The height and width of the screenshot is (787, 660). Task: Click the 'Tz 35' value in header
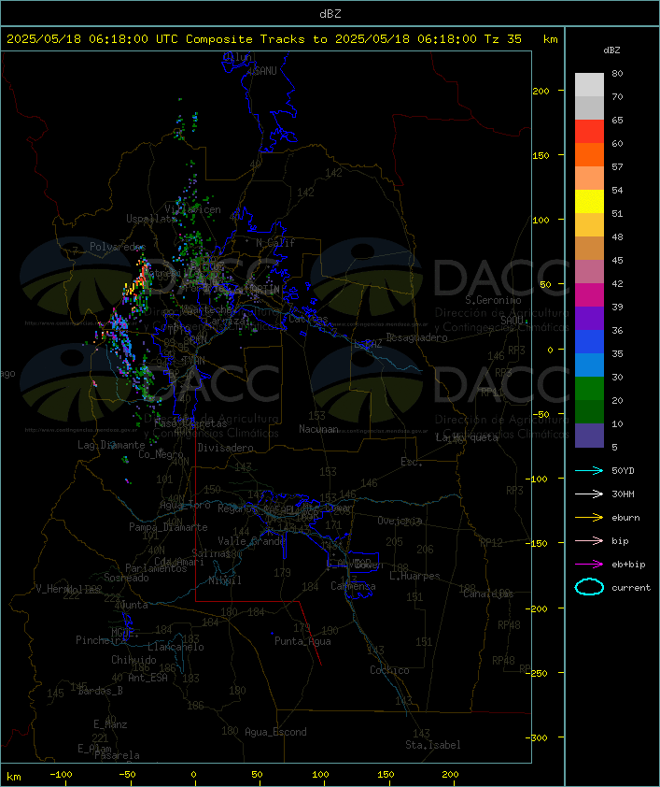tap(502, 39)
